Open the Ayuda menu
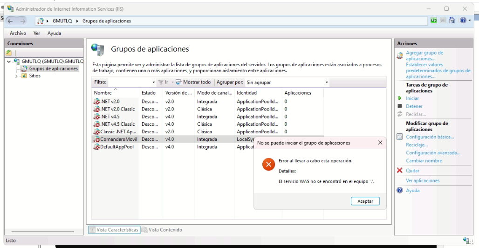The height and width of the screenshot is (248, 479). [x=54, y=34]
